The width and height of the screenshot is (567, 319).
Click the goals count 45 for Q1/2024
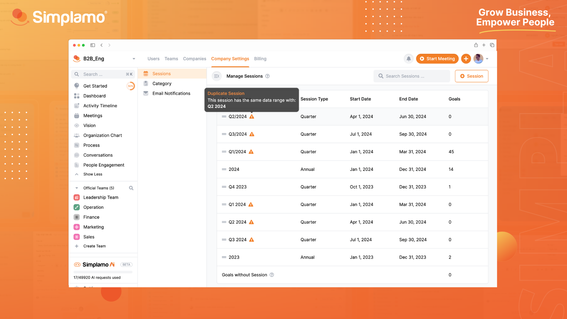coord(451,152)
